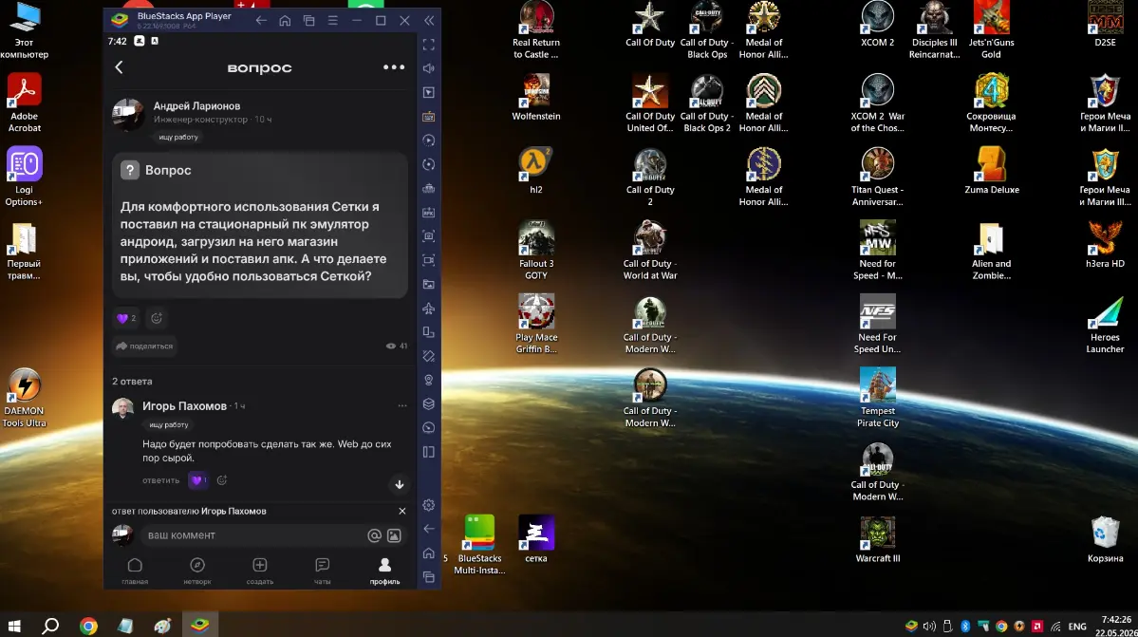The image size is (1138, 637).
Task: Open BlueStacks media folder sidebar icon
Action: [x=429, y=285]
